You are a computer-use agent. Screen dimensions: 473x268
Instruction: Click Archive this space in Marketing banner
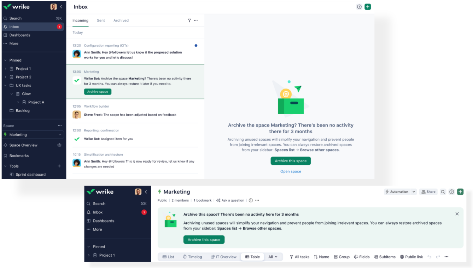pos(204,240)
